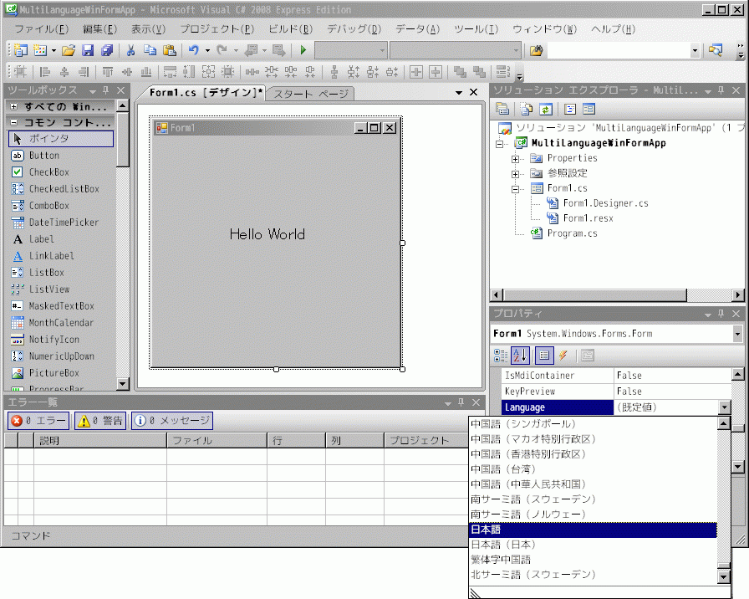Open the プロジェクト(P) menu
The width and height of the screenshot is (749, 599).
(x=217, y=29)
